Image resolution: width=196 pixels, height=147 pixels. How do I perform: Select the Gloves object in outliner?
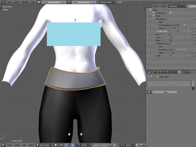point(158,37)
